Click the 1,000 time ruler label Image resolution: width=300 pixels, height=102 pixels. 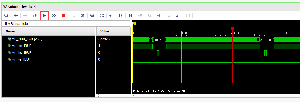[186, 33]
